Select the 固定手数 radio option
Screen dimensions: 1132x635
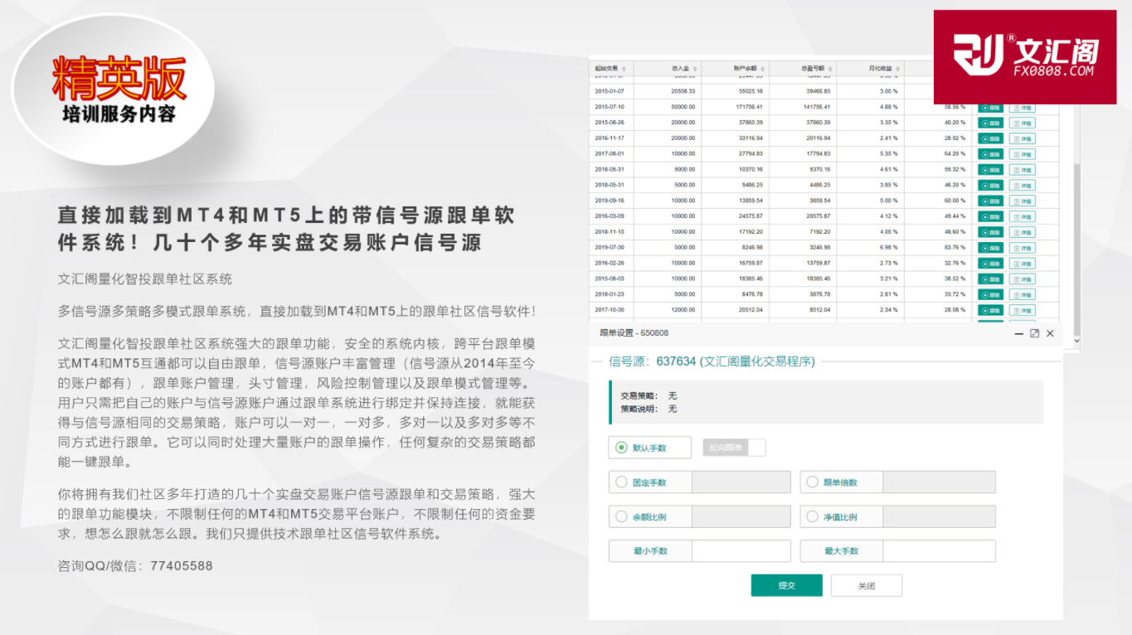coord(621,482)
